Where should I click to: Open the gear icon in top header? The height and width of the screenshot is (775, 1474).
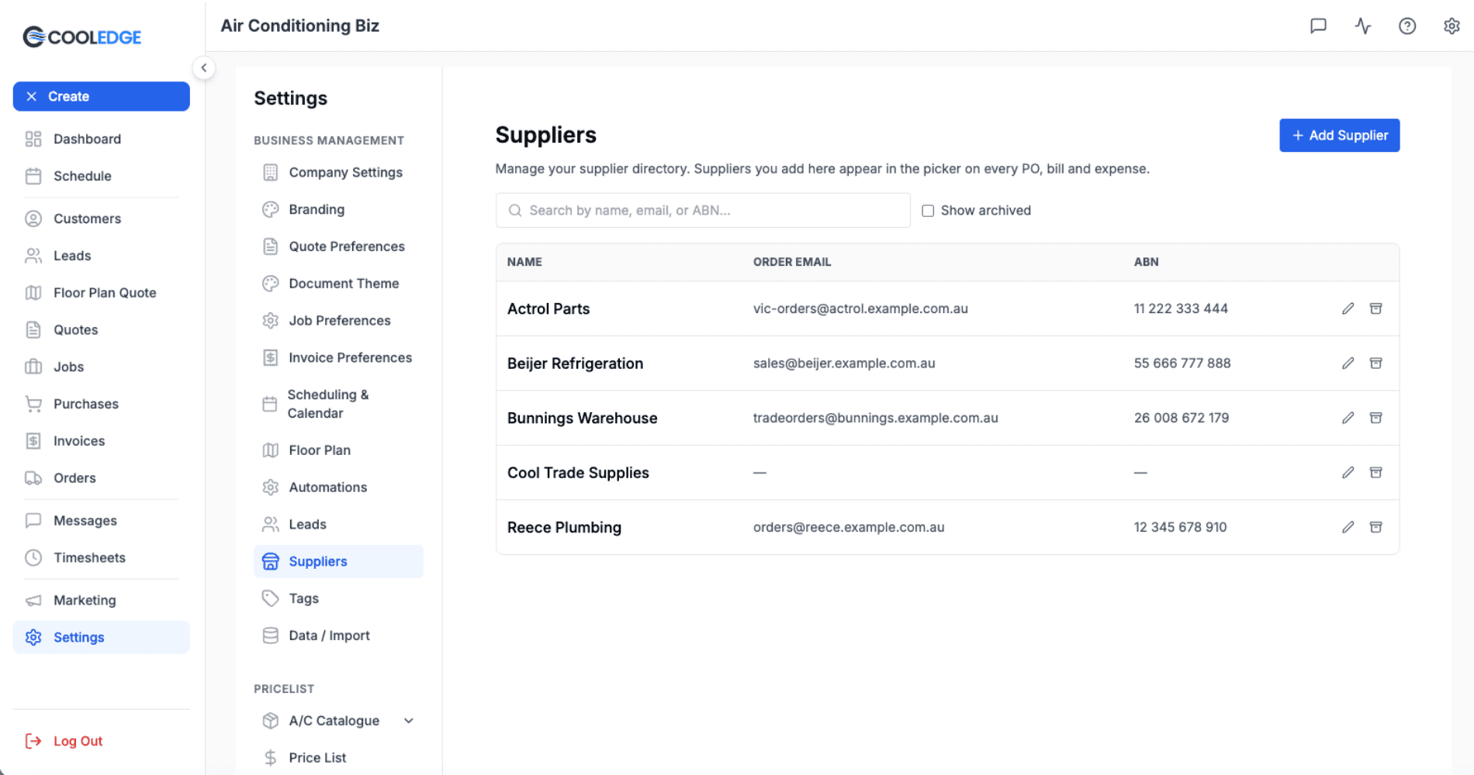point(1452,26)
